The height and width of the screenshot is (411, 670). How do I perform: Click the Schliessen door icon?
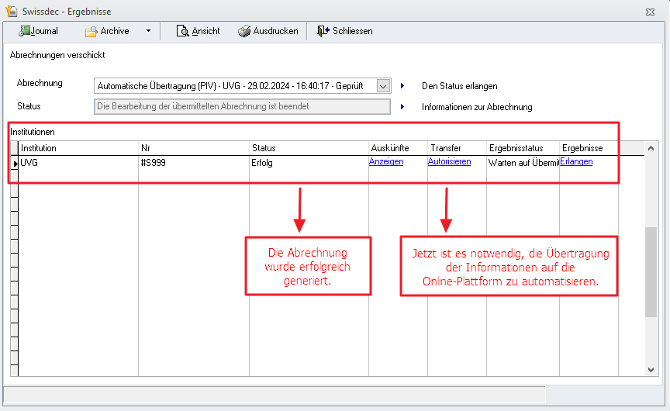coord(323,31)
